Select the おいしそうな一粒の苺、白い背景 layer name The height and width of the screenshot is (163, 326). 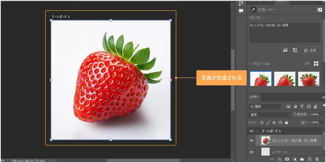(295, 141)
